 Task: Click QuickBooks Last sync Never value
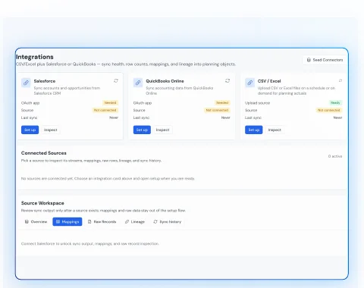click(226, 117)
